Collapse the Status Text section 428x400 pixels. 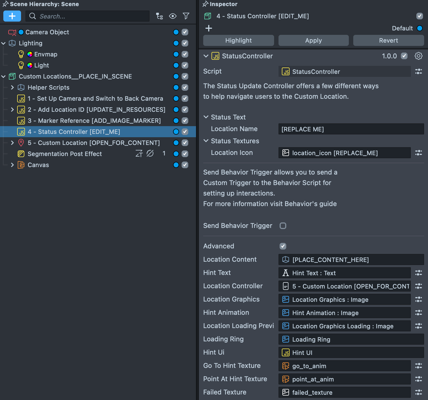206,117
